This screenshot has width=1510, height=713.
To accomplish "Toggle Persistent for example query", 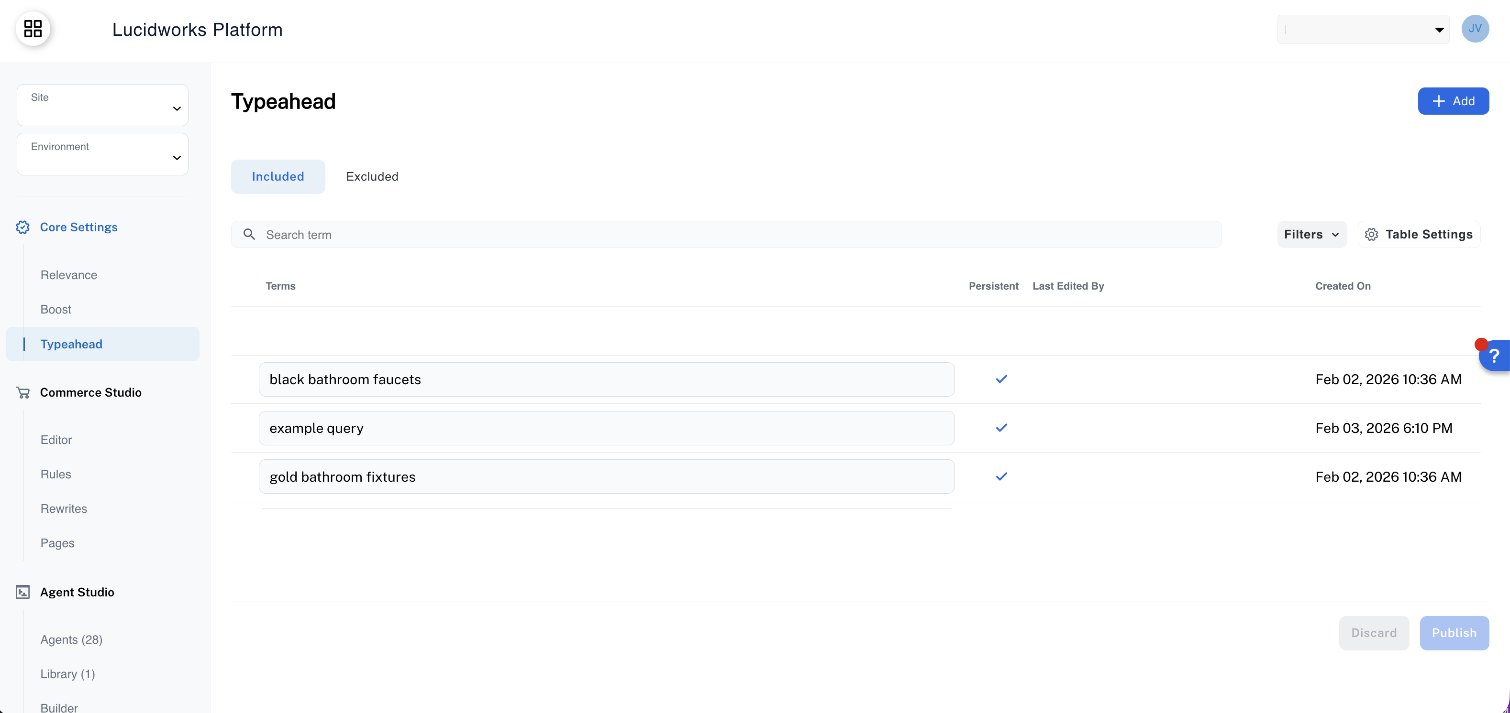I will tap(1001, 427).
